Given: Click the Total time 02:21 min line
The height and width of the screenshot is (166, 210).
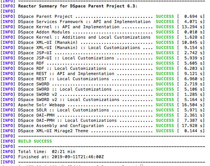Looking at the screenshot, I should [47, 152].
